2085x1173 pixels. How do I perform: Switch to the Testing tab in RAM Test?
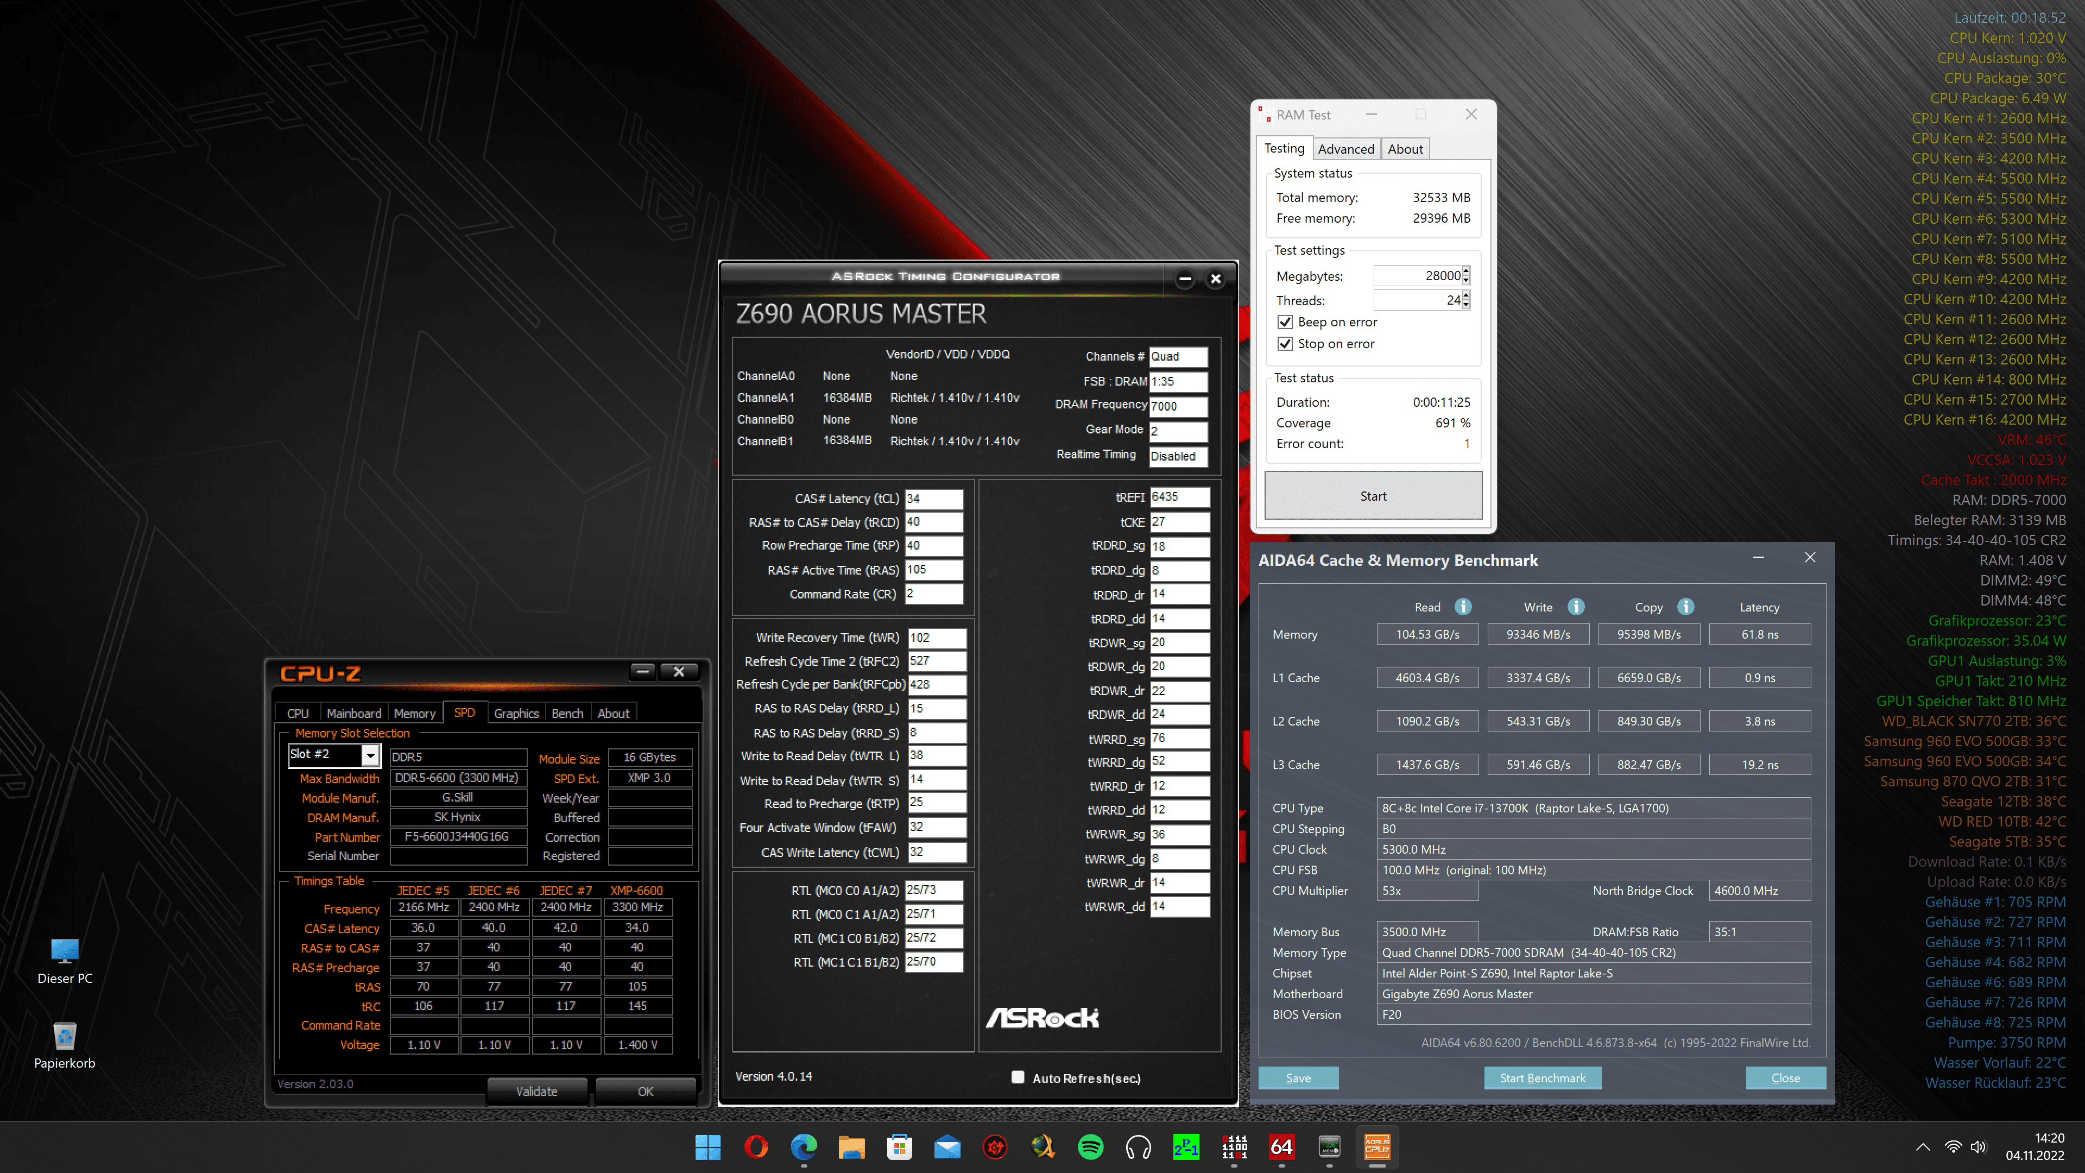(x=1285, y=148)
